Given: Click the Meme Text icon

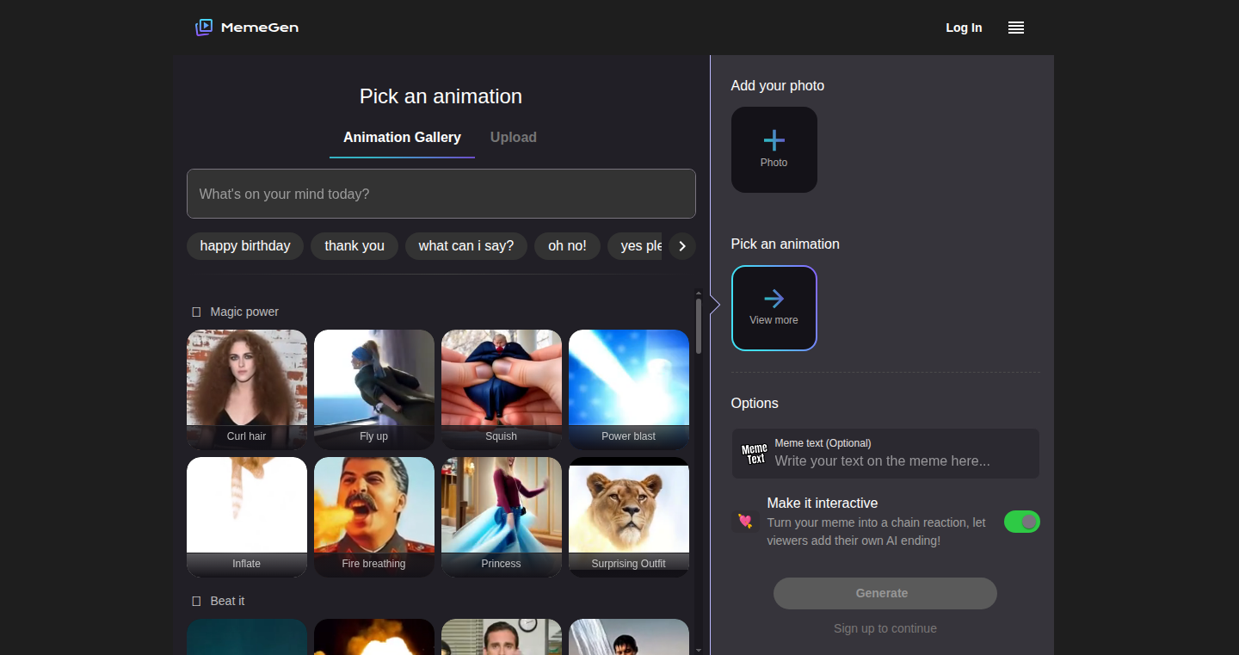Looking at the screenshot, I should (x=755, y=454).
